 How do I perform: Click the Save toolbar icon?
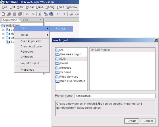pyautogui.click(x=15, y=14)
